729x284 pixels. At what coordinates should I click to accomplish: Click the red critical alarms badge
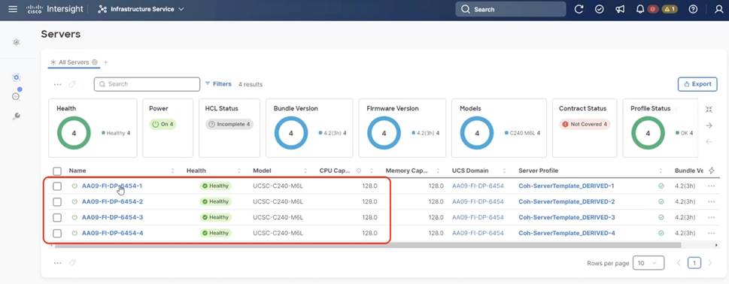tap(653, 9)
